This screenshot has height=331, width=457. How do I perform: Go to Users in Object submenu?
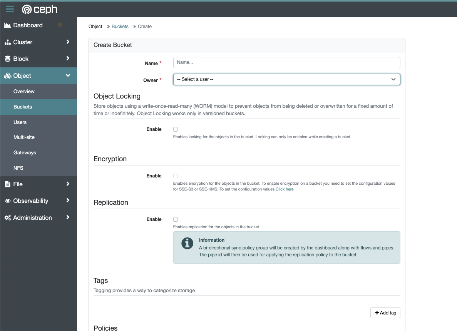click(20, 122)
